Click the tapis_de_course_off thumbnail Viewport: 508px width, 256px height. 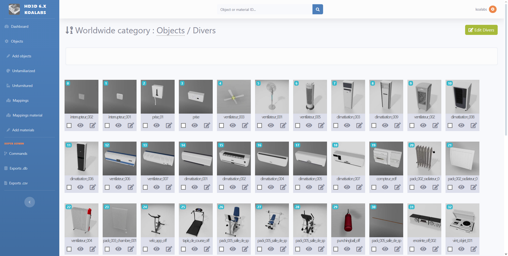196,220
